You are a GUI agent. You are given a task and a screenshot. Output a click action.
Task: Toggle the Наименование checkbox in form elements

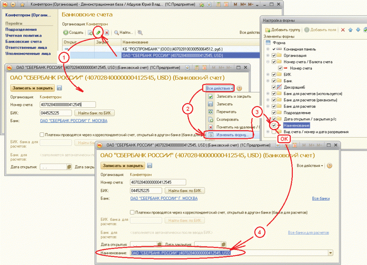[x=274, y=125]
